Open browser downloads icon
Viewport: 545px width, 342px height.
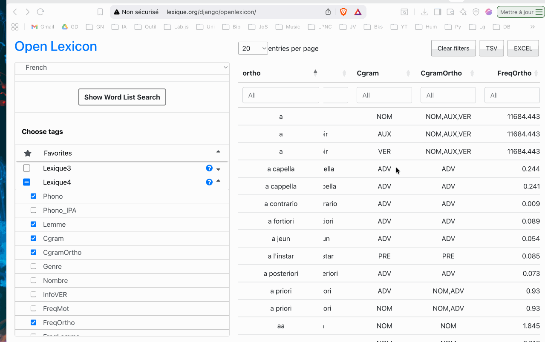[x=424, y=12]
